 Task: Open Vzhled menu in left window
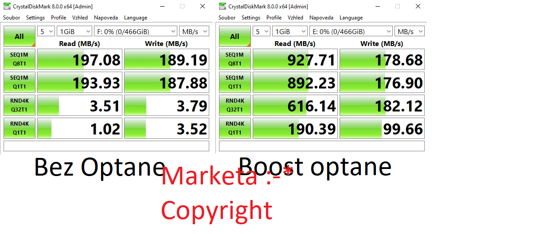tap(80, 18)
